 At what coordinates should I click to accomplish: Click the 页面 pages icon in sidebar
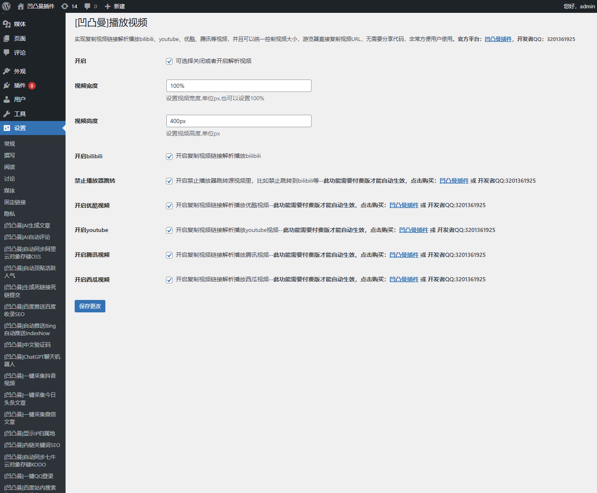pos(7,39)
